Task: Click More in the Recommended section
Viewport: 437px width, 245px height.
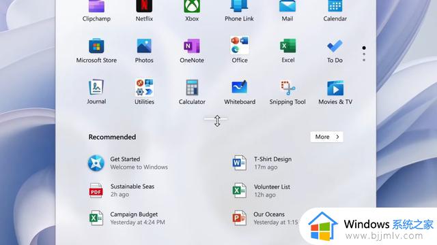Action: coord(326,137)
